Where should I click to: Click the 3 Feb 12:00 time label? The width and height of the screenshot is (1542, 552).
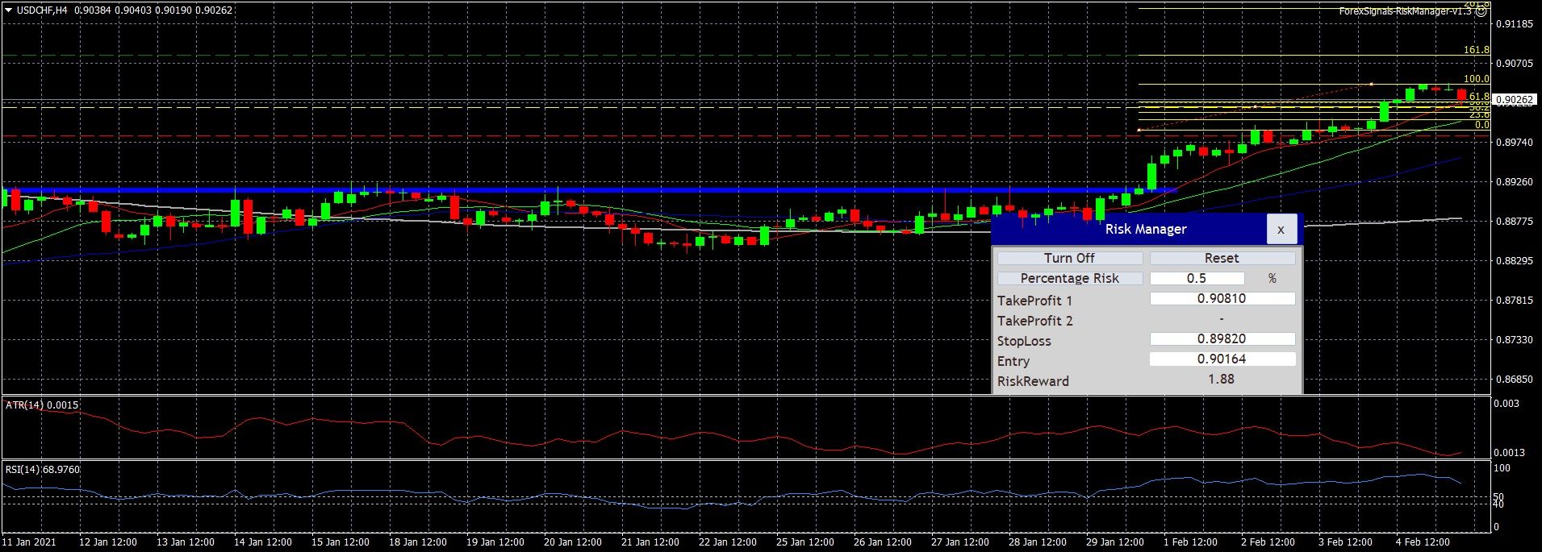point(1346,542)
